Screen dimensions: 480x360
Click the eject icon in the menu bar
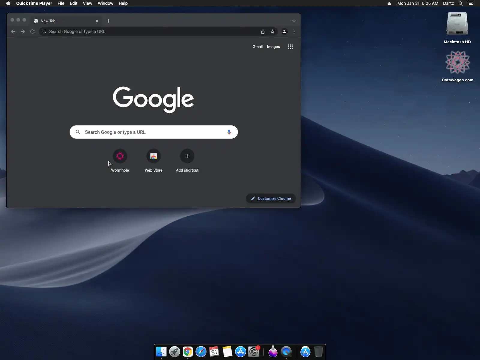click(389, 3)
